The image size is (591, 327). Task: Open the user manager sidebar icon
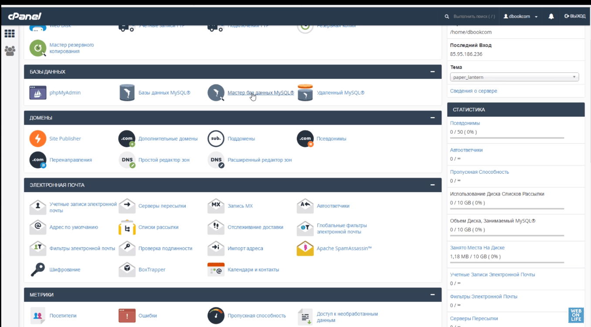(10, 51)
